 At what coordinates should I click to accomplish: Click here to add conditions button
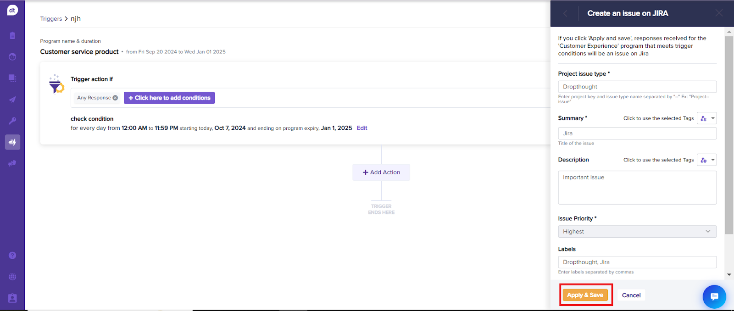[169, 98]
